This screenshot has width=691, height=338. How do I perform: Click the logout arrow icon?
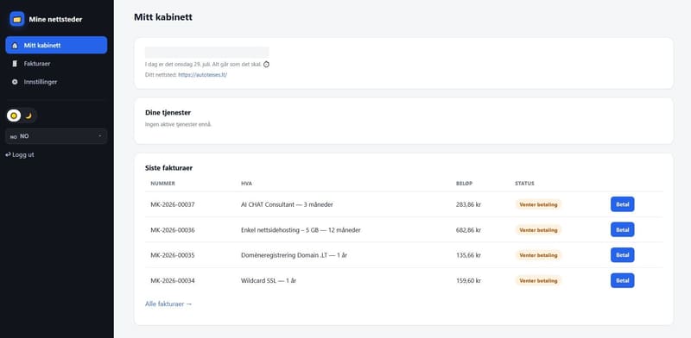(8, 155)
